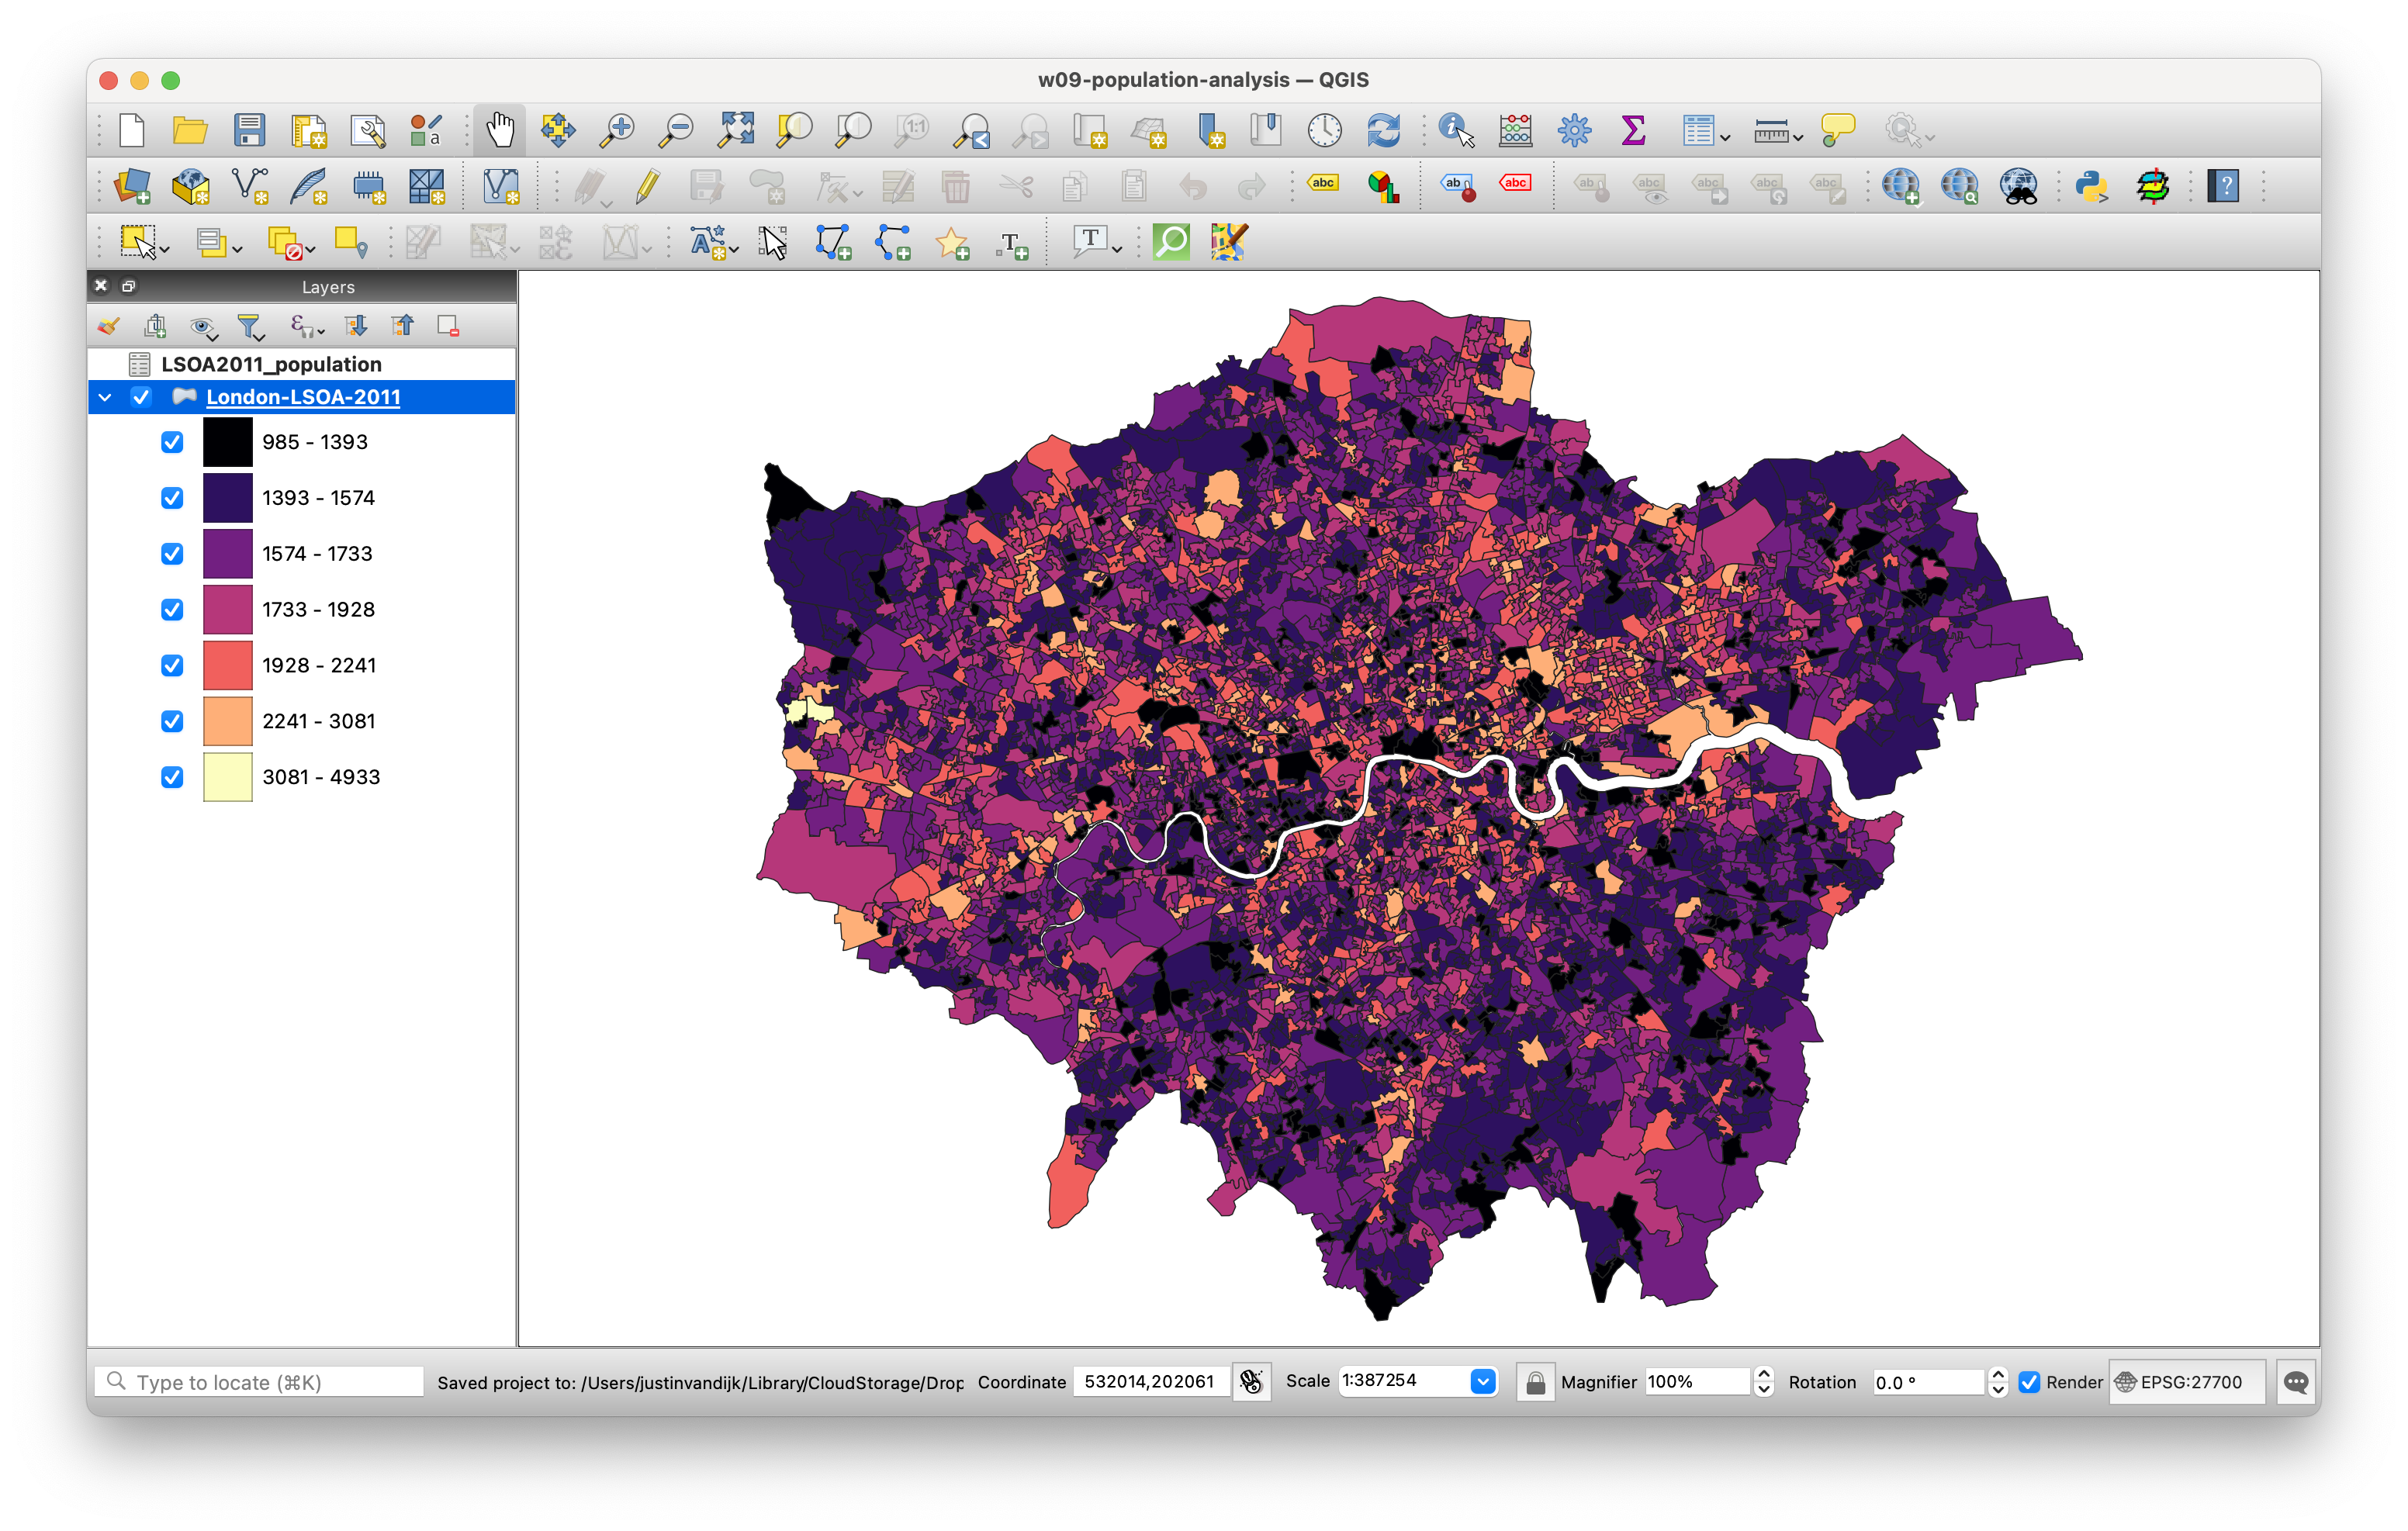Click the Save Project floppy icon
2408x1531 pixels.
(249, 130)
